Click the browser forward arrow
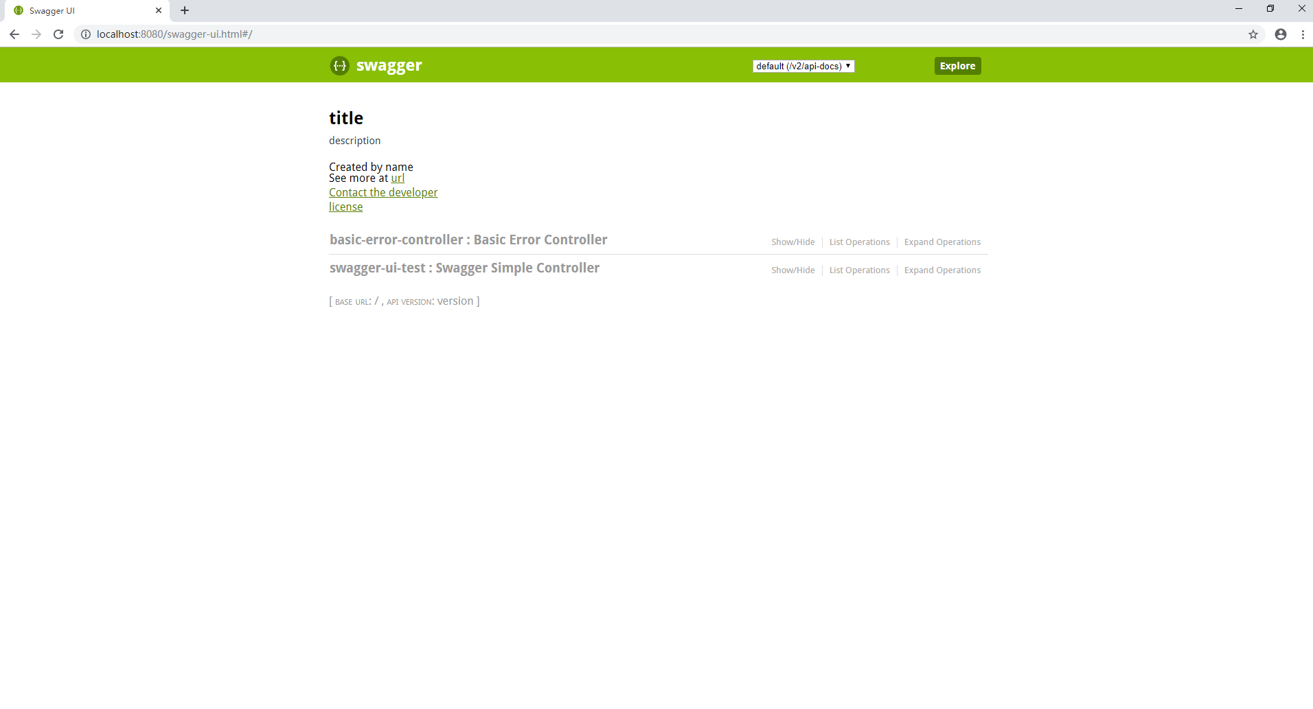 [x=36, y=34]
